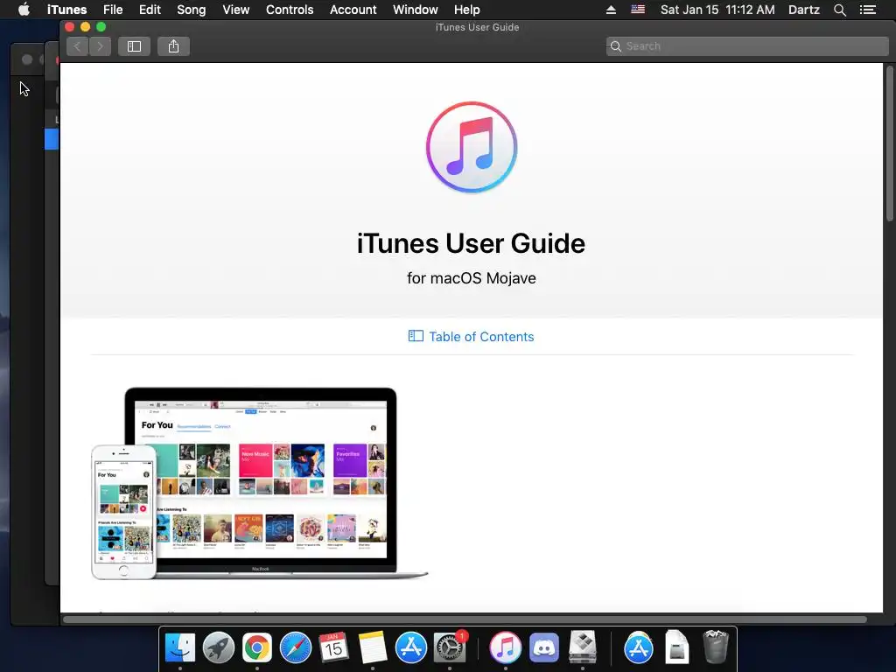Open the document file icon in Dock
The image size is (896, 672).
(676, 647)
